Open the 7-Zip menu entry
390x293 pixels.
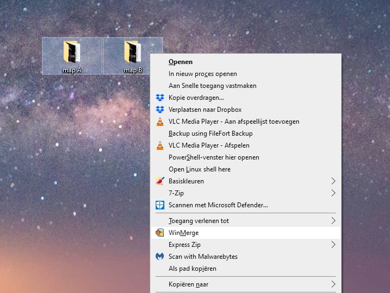(246, 193)
